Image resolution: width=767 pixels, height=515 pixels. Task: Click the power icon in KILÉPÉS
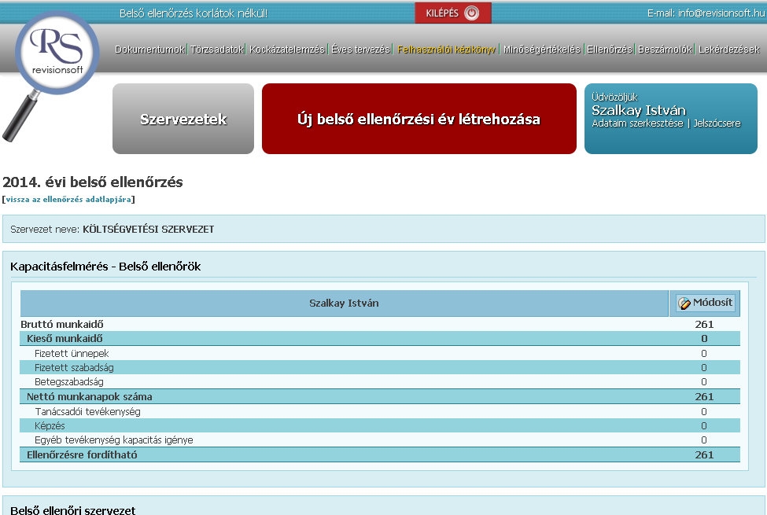471,13
